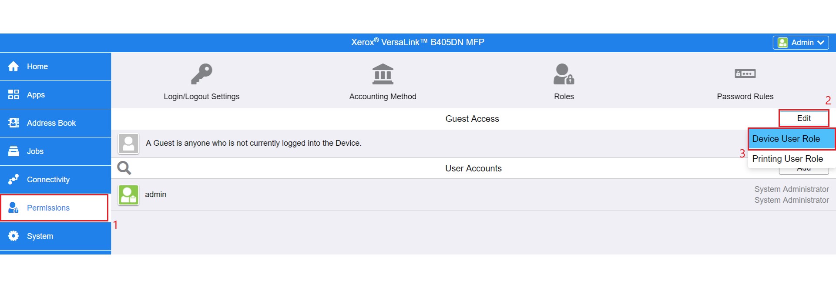Select the green admin user avatar
The width and height of the screenshot is (836, 288).
coord(128,195)
